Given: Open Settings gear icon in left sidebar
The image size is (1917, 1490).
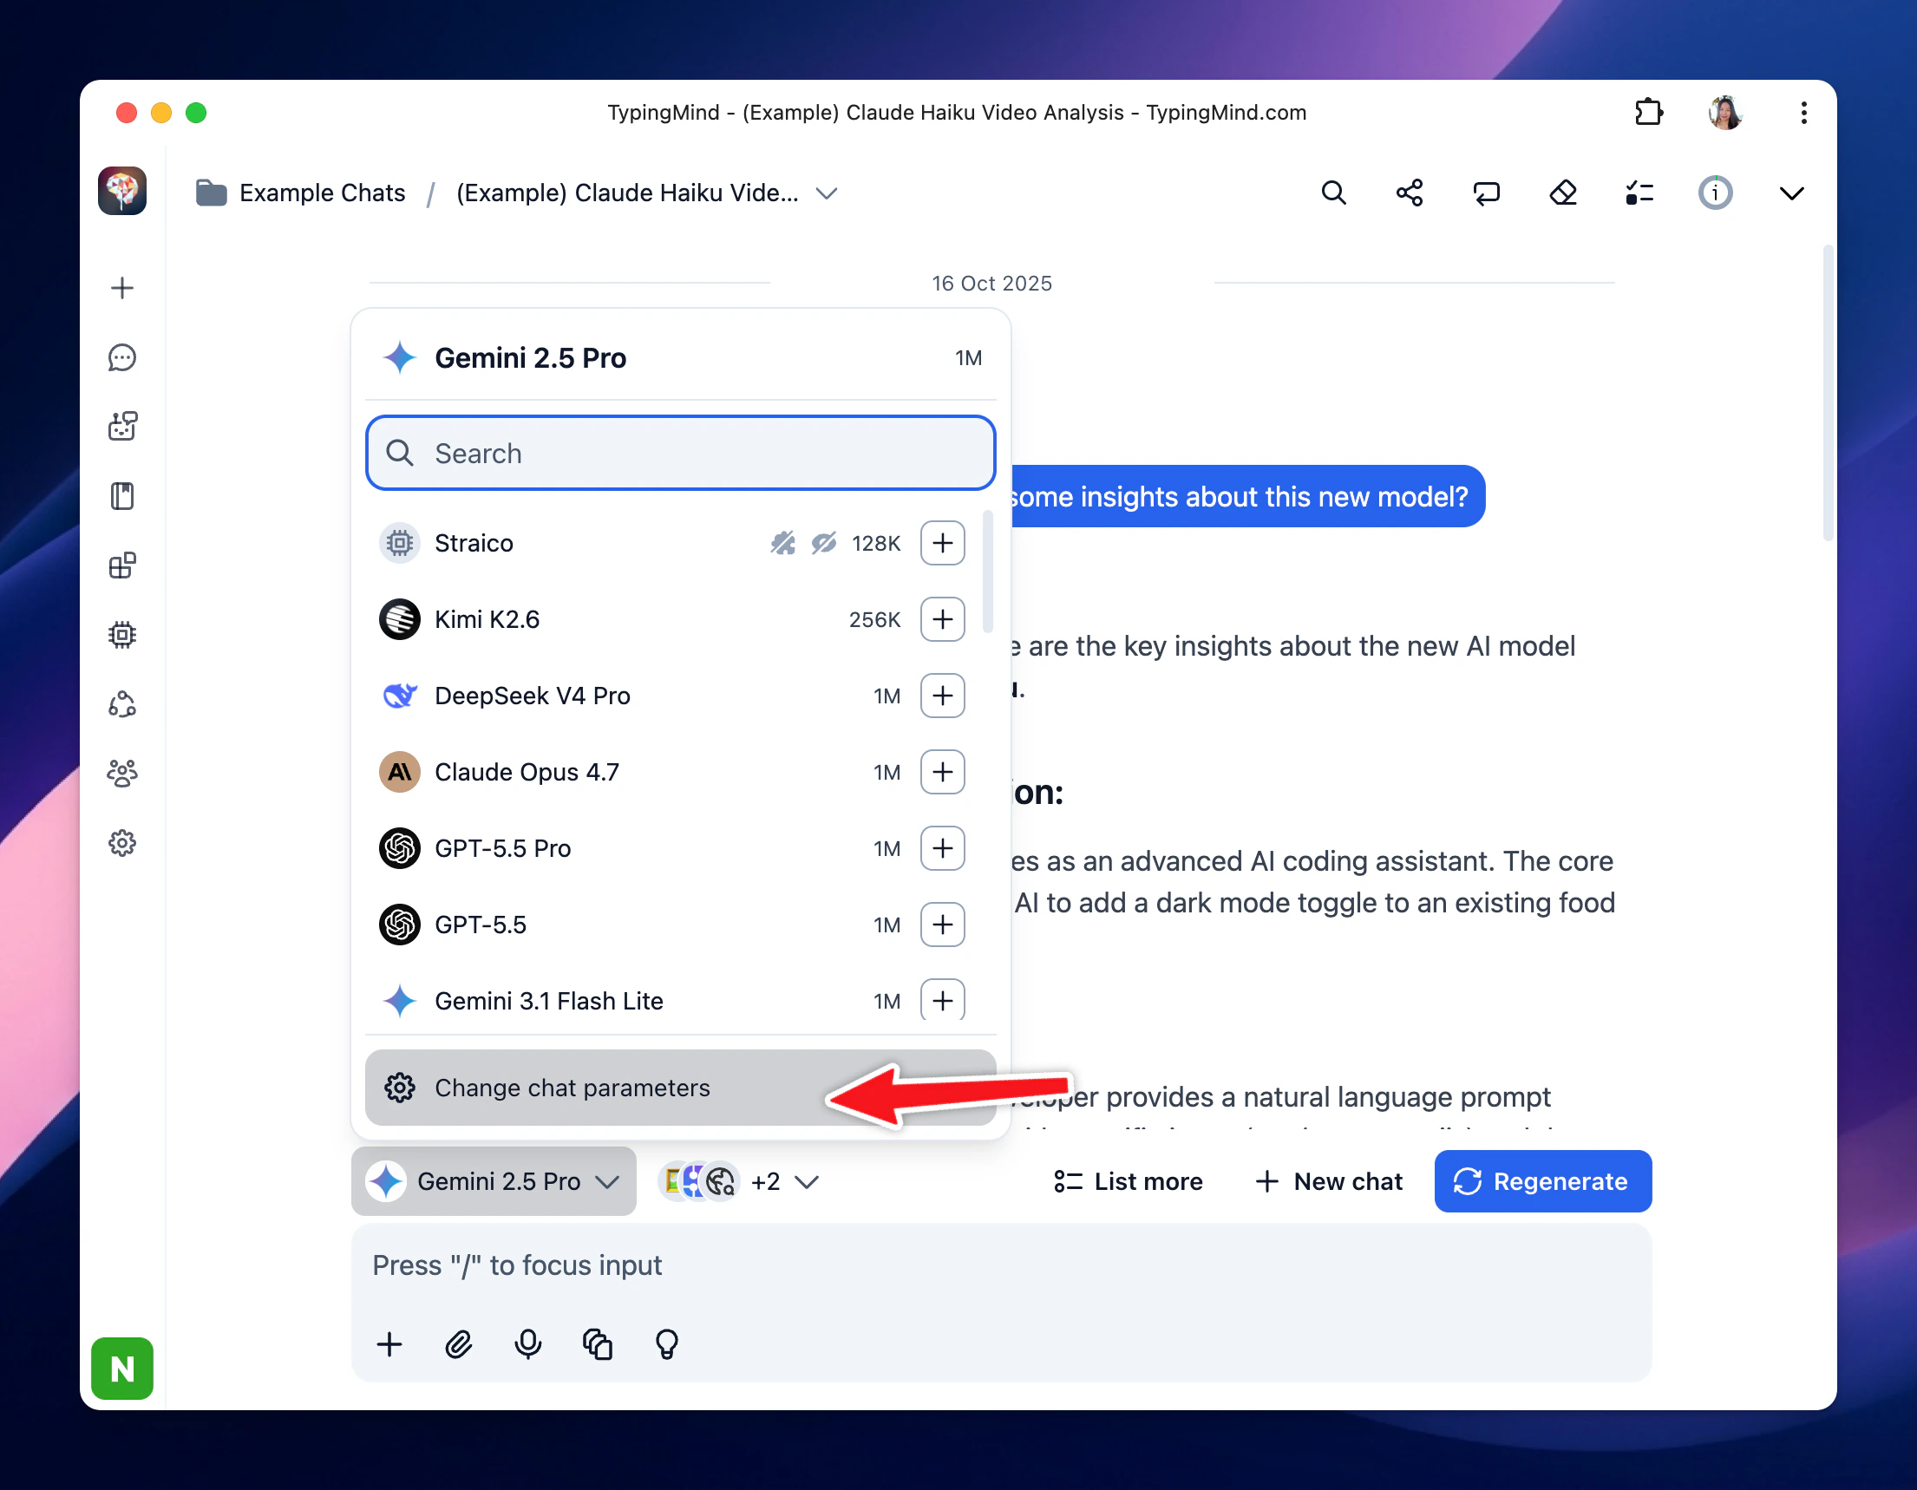Looking at the screenshot, I should click(122, 843).
